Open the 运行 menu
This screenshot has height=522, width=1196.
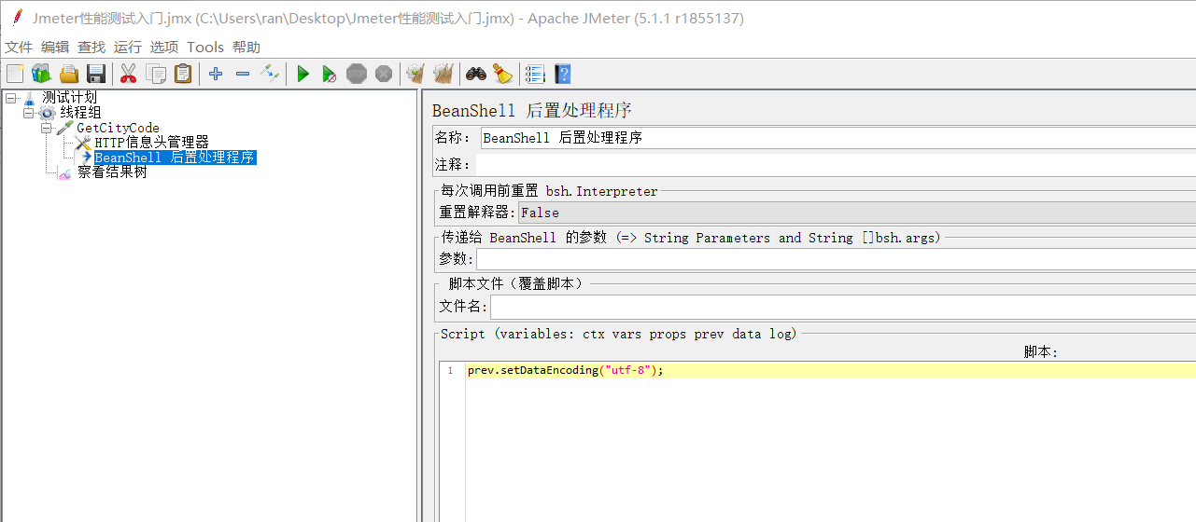[x=128, y=47]
